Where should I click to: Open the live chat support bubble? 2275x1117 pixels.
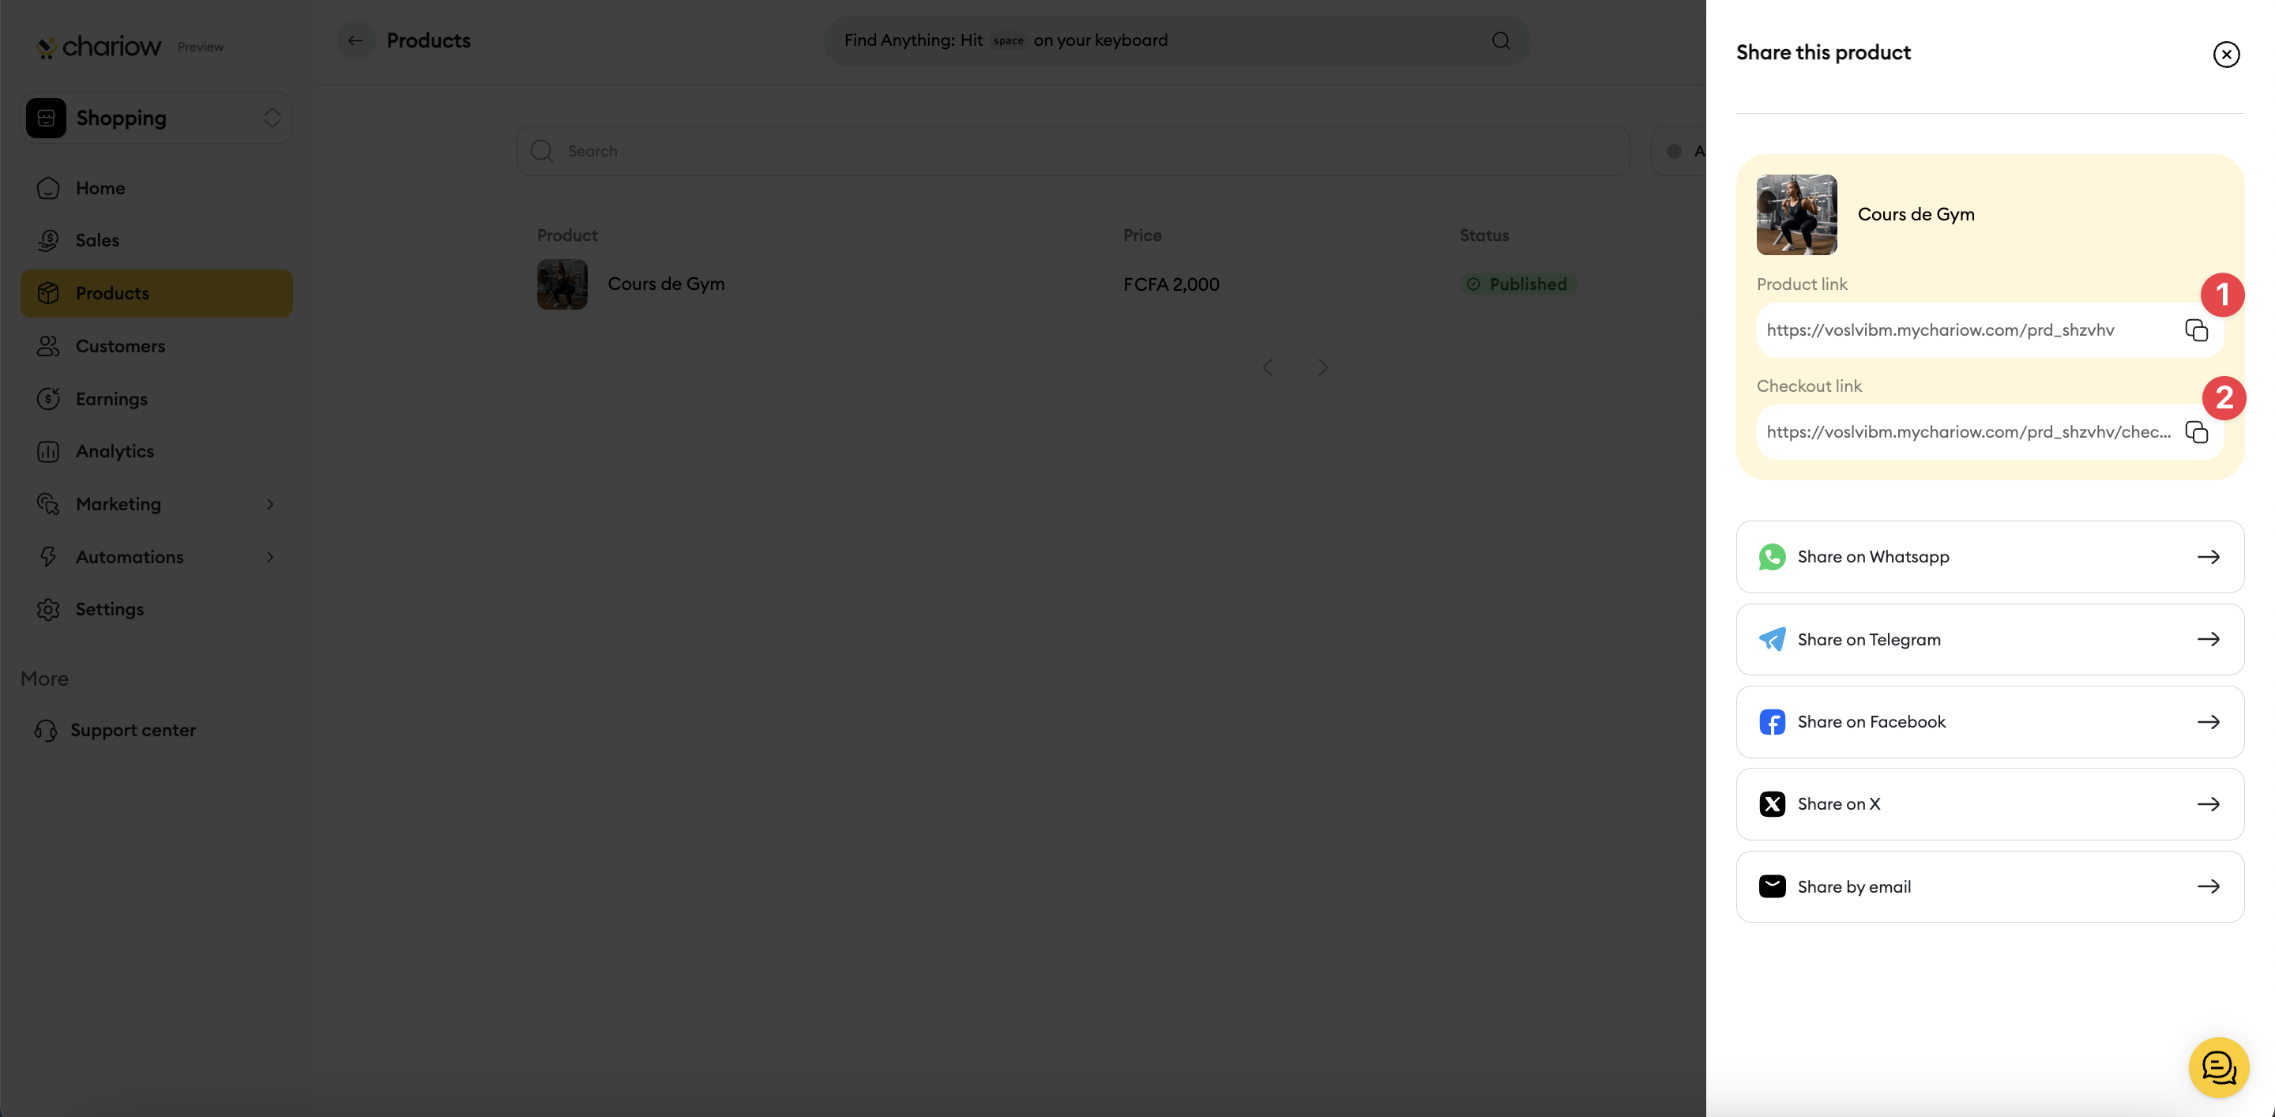pos(2217,1067)
